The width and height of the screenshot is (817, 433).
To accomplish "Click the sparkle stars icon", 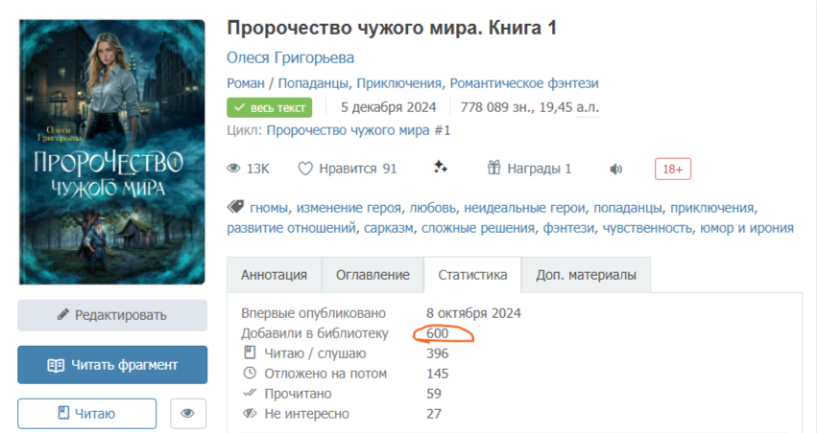I will coord(441,167).
